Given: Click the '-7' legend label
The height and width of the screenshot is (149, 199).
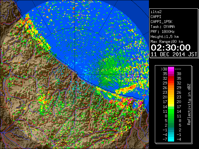Looking at the screenshot, I should pos(165,139).
